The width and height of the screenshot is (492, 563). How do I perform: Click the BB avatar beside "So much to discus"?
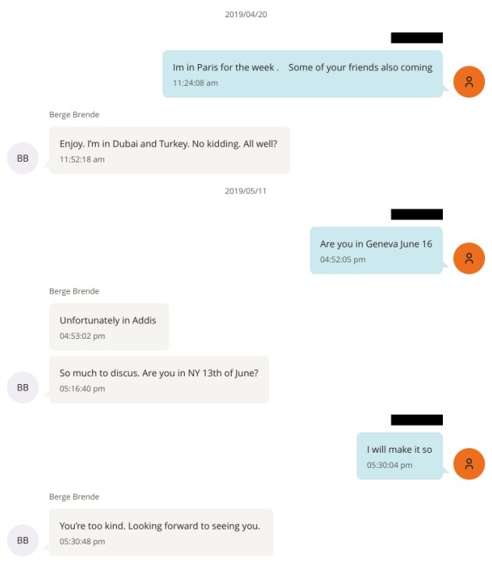23,387
